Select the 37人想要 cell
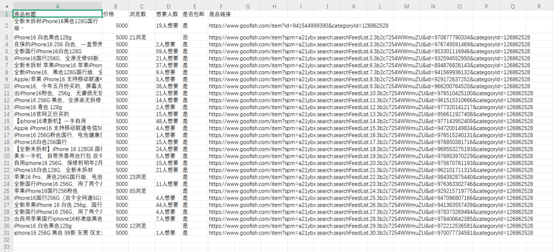 click(168, 65)
